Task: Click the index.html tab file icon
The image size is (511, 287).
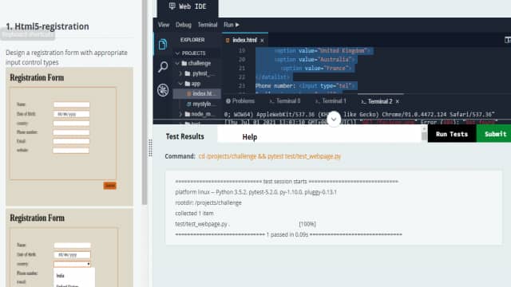Action: 228,41
